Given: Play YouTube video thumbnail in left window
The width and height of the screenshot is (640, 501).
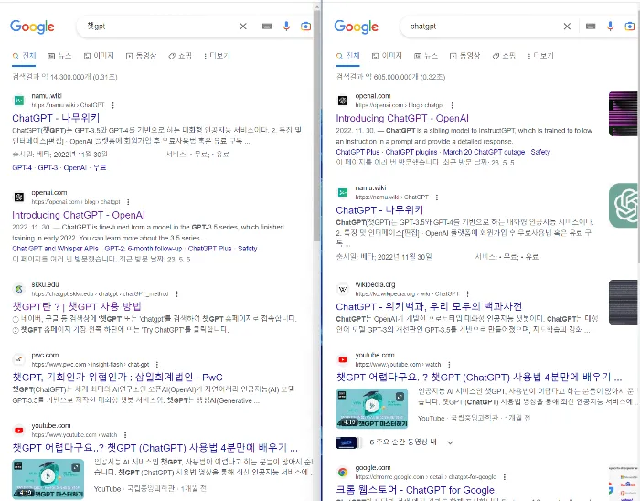Looking at the screenshot, I should pyautogui.click(x=48, y=479).
